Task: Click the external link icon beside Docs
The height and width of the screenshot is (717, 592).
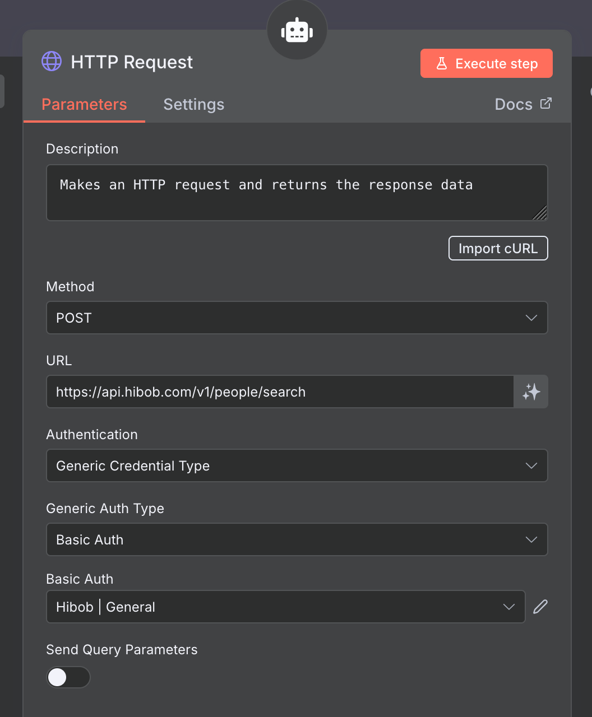Action: (545, 104)
